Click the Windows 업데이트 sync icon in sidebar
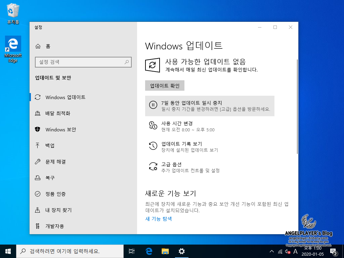 pos(38,97)
